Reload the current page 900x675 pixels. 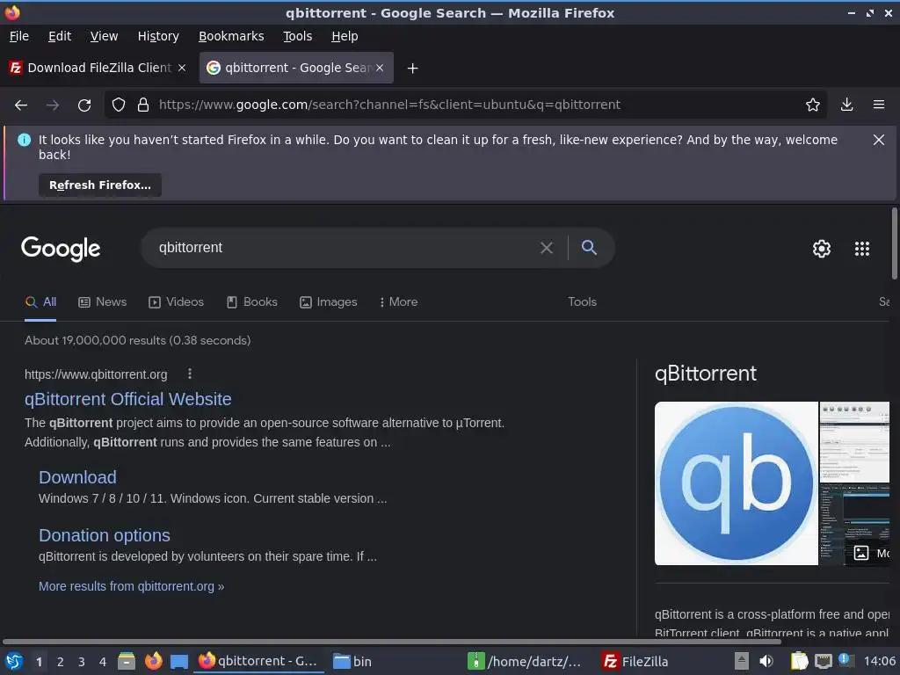[x=84, y=105]
